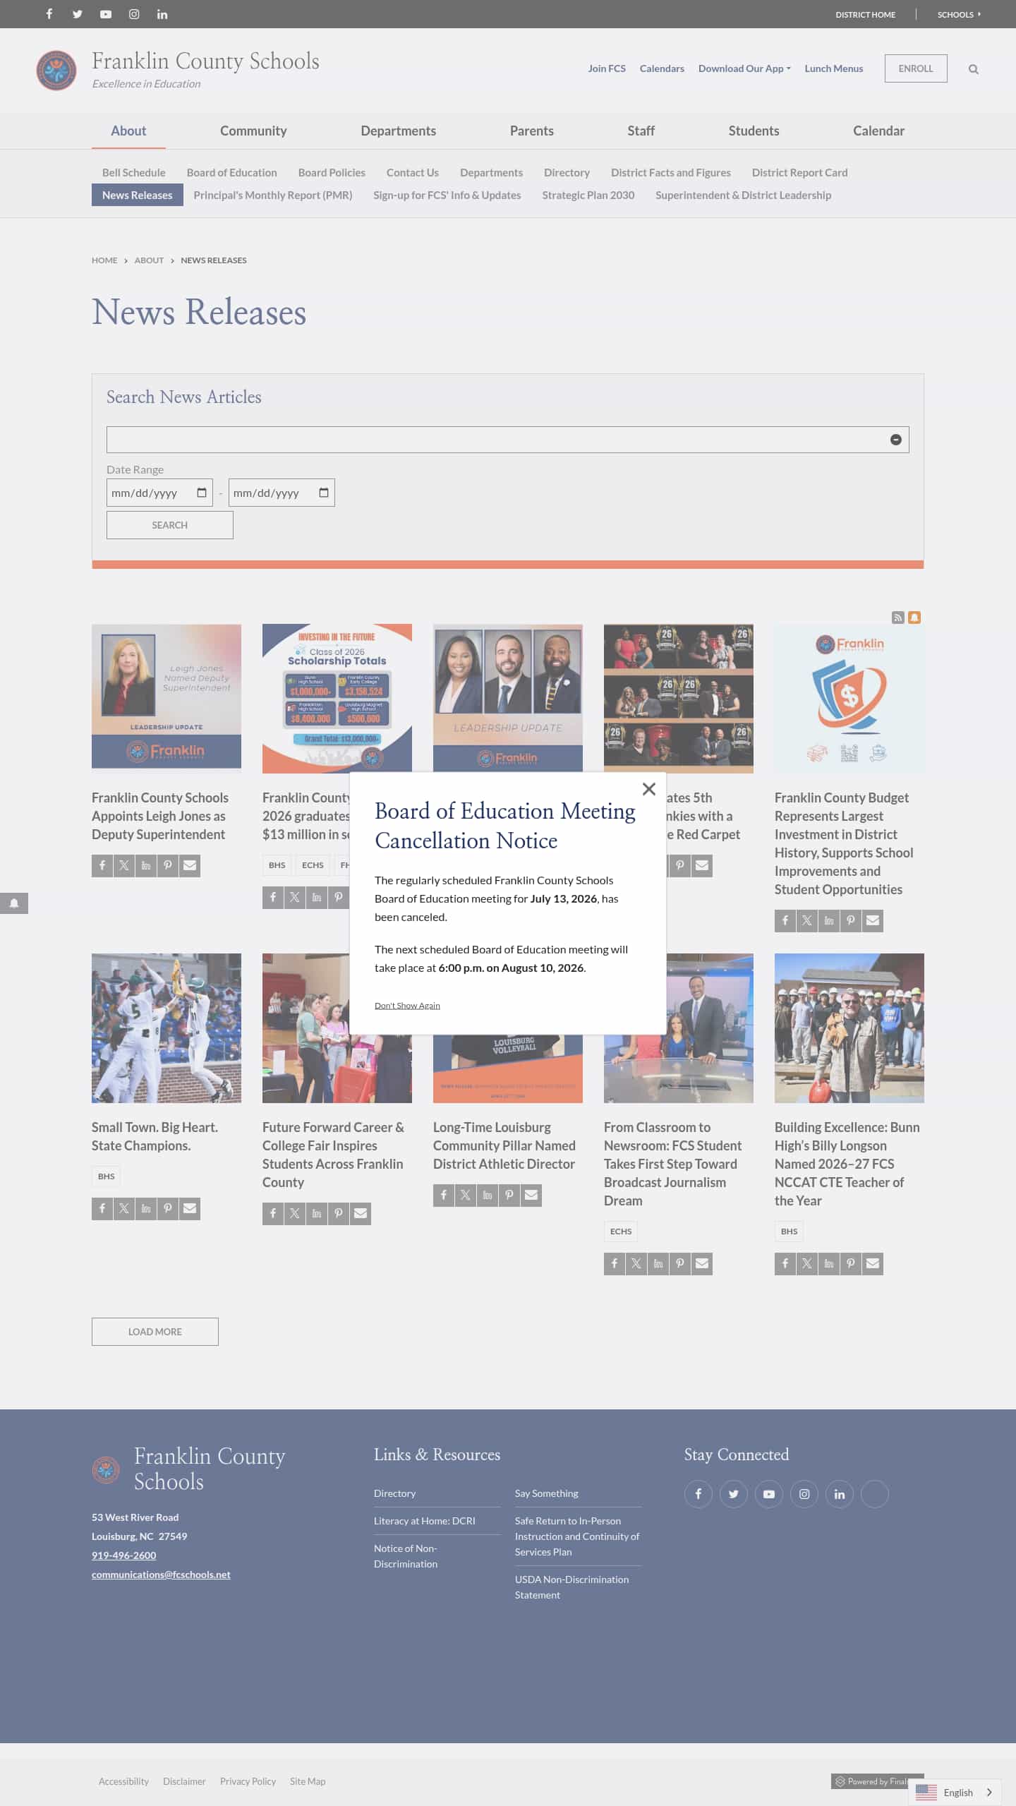
Task: Open the Staff main menu
Action: point(641,131)
